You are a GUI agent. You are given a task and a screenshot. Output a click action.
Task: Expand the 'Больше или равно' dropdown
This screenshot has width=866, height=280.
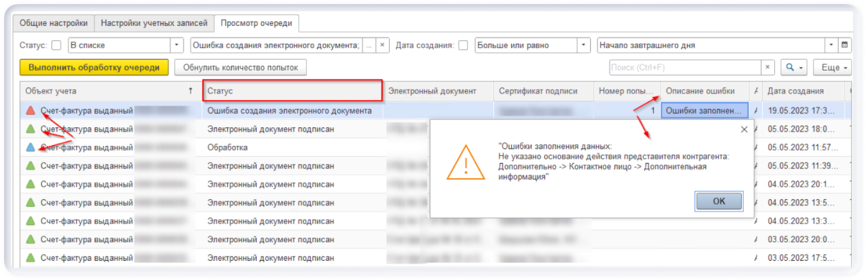[x=583, y=45]
